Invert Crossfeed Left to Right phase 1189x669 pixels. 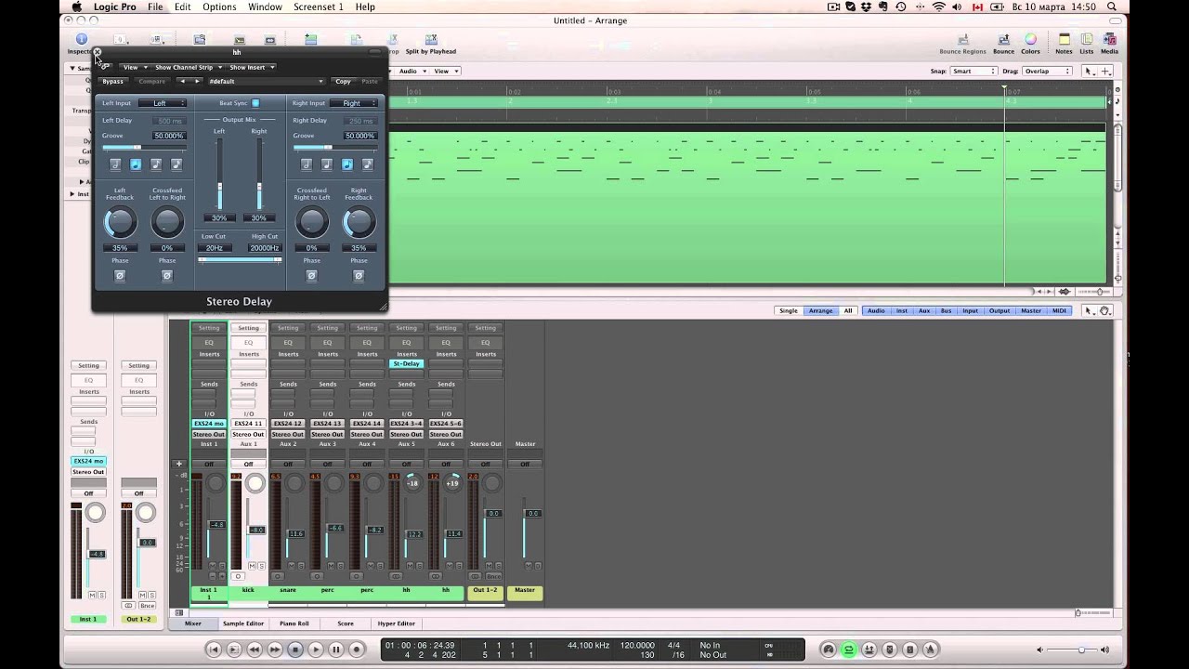(x=167, y=276)
